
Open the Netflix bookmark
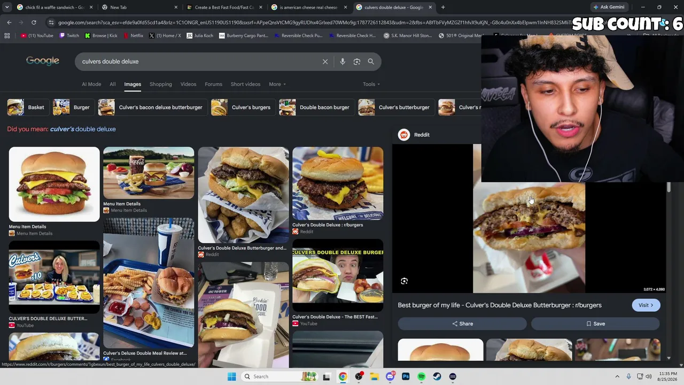133,36
